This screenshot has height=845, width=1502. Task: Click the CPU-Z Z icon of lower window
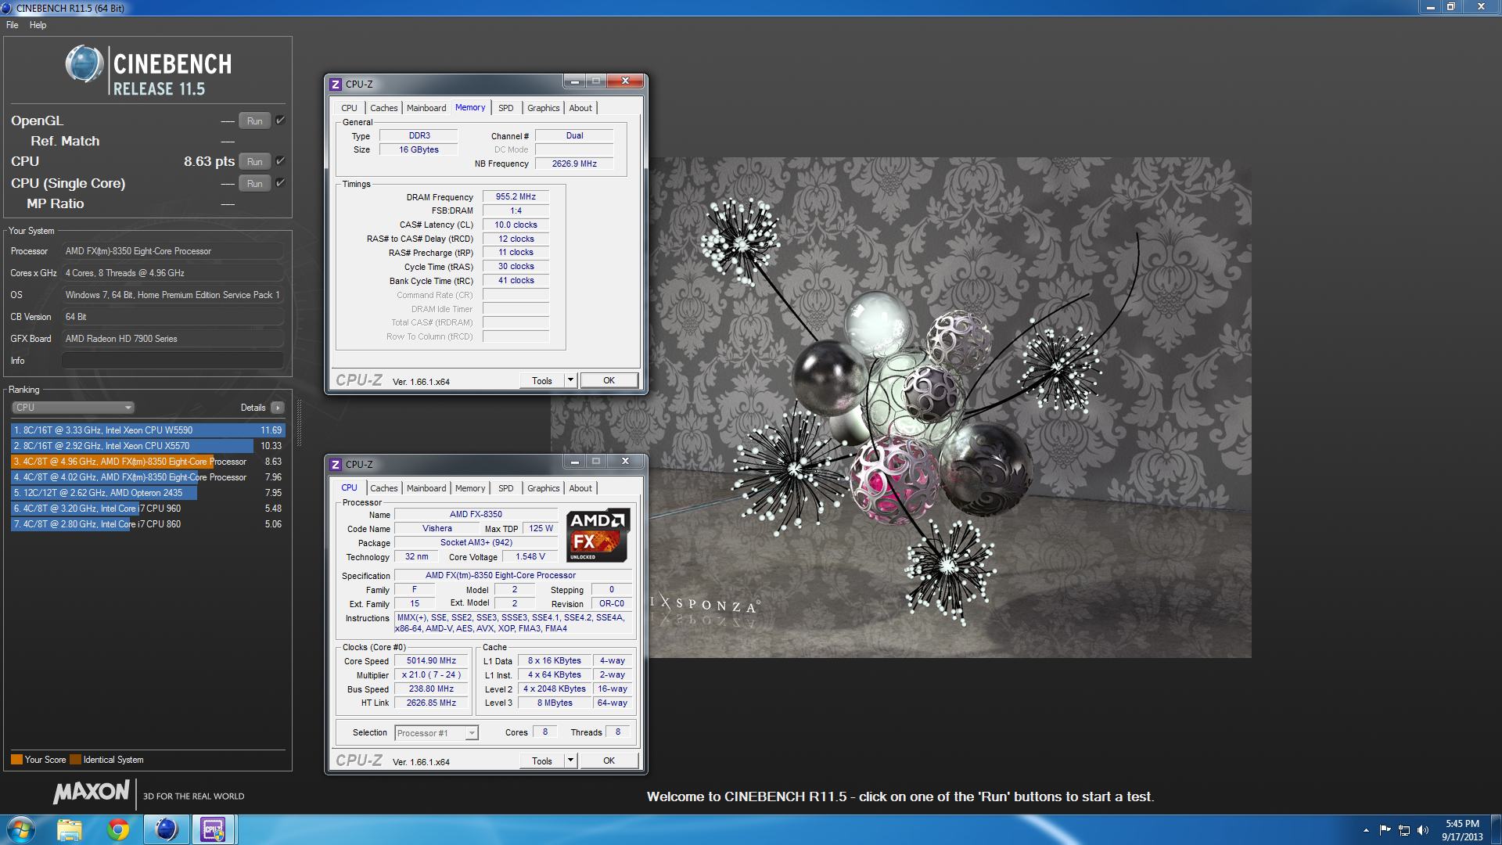(336, 465)
